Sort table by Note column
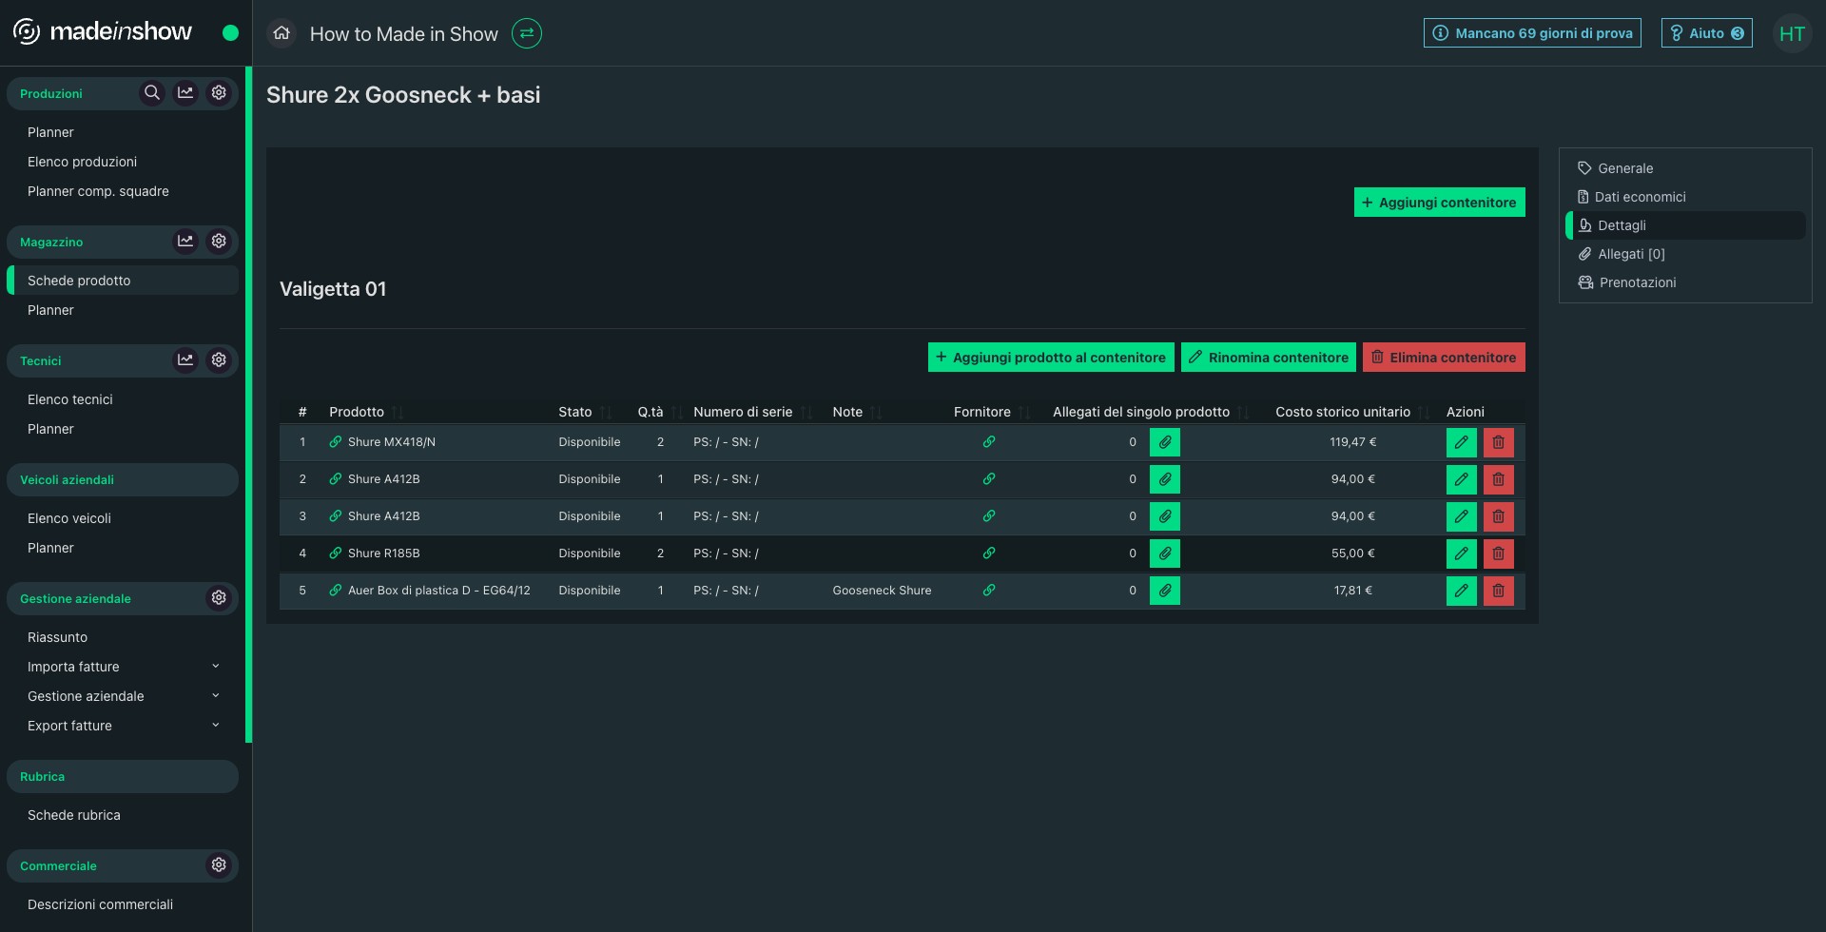1826x932 pixels. click(x=857, y=412)
